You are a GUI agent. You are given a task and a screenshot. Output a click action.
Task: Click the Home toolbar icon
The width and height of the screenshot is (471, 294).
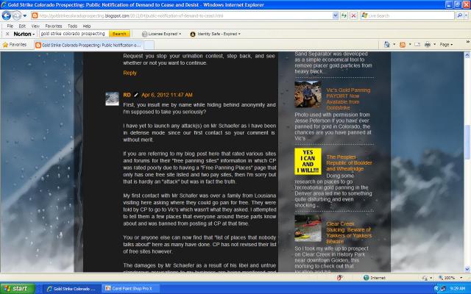(x=387, y=45)
